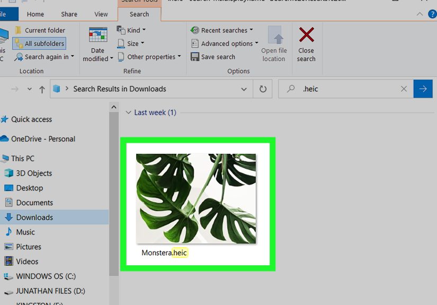Click the navigation pane scrollbar track
Viewport: 437px width, 305px height.
click(x=114, y=290)
